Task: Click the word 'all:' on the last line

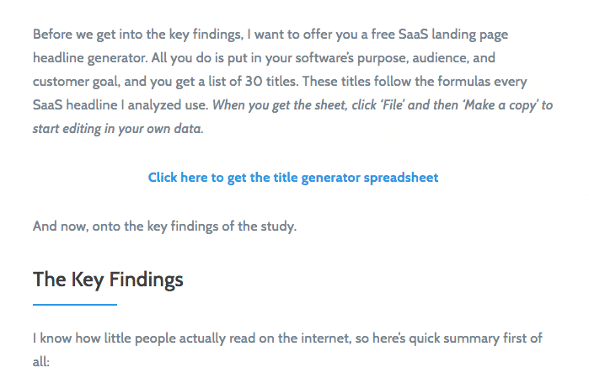Action: click(41, 362)
